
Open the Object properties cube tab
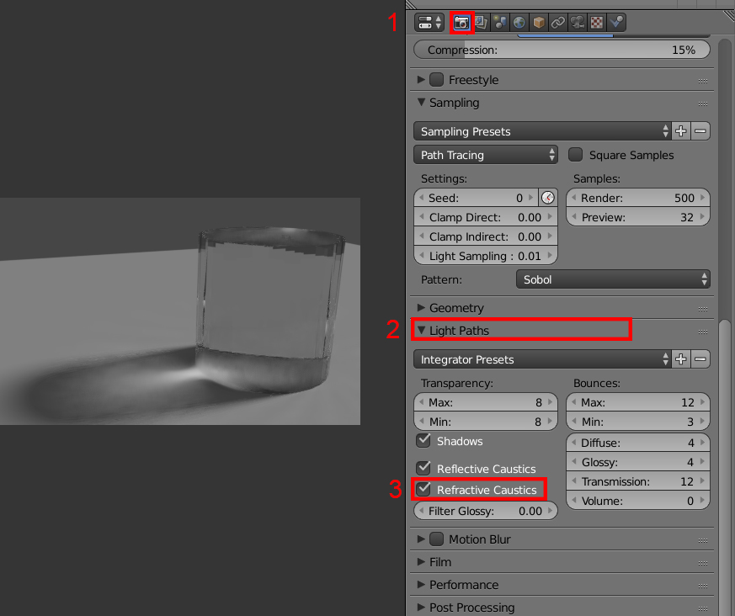[x=539, y=22]
